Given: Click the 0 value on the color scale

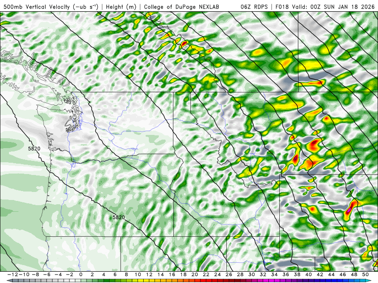Looking at the screenshot, I should pyautogui.click(x=81, y=275).
